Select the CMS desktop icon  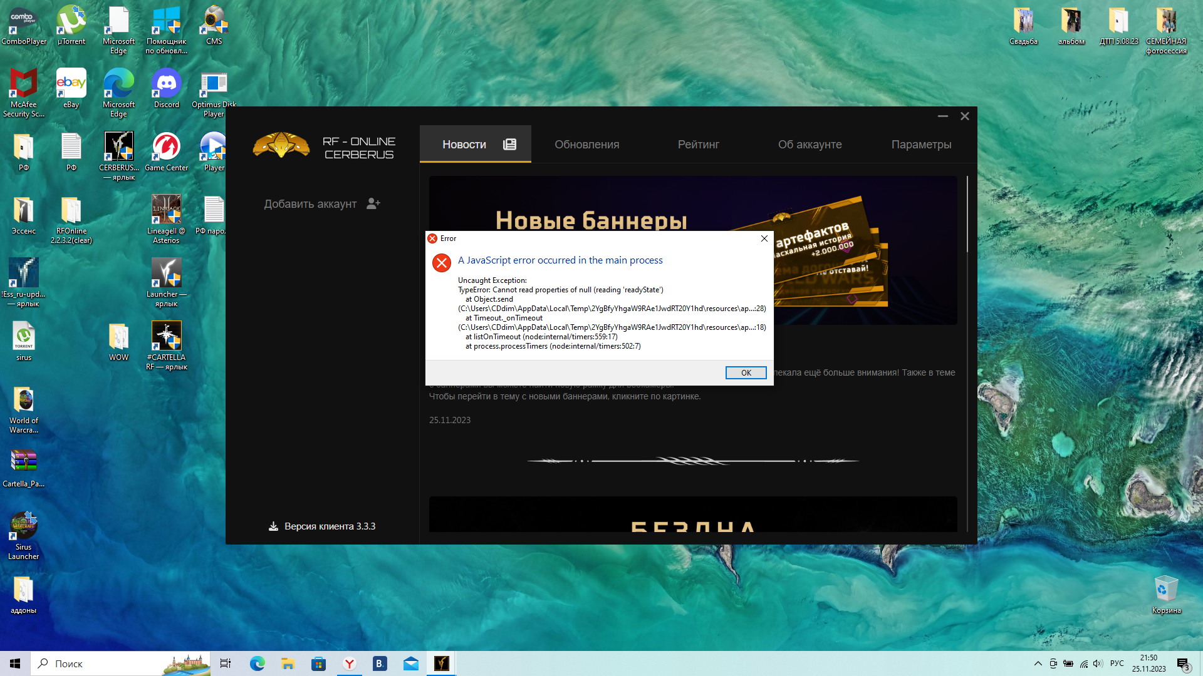[x=214, y=26]
